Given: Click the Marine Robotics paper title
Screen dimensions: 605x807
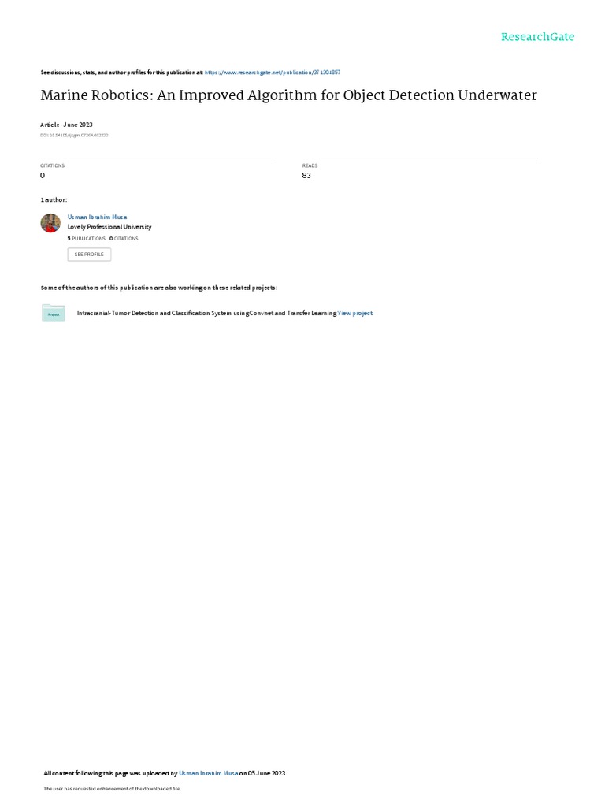Looking at the screenshot, I should tap(288, 95).
